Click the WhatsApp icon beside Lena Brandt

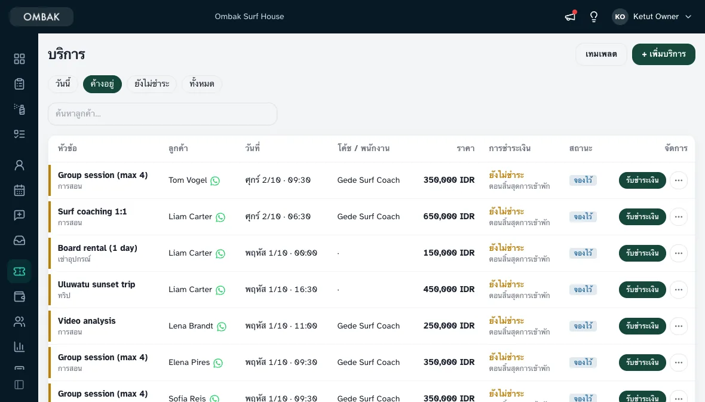222,327
